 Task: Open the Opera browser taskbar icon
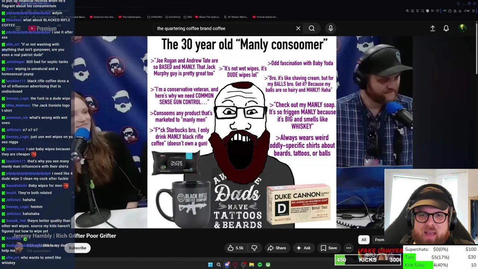pos(235,265)
